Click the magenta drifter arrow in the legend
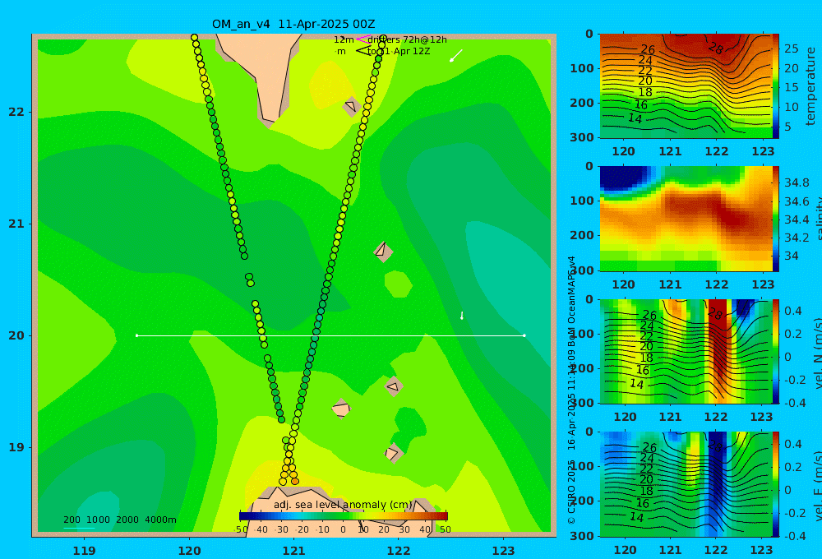 (363, 39)
